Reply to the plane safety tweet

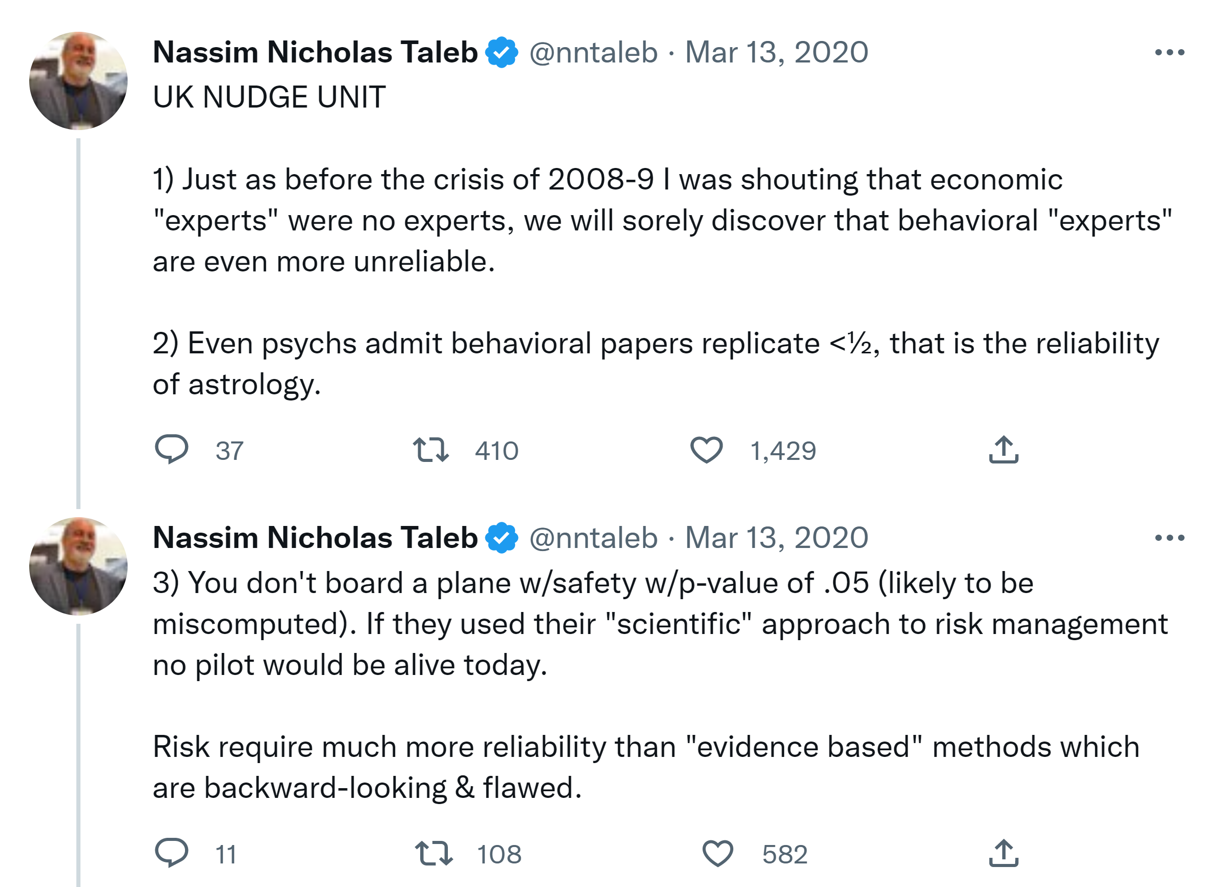click(x=171, y=853)
